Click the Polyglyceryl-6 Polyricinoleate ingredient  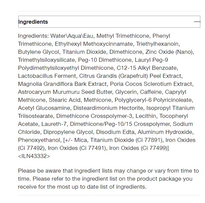click(153, 100)
